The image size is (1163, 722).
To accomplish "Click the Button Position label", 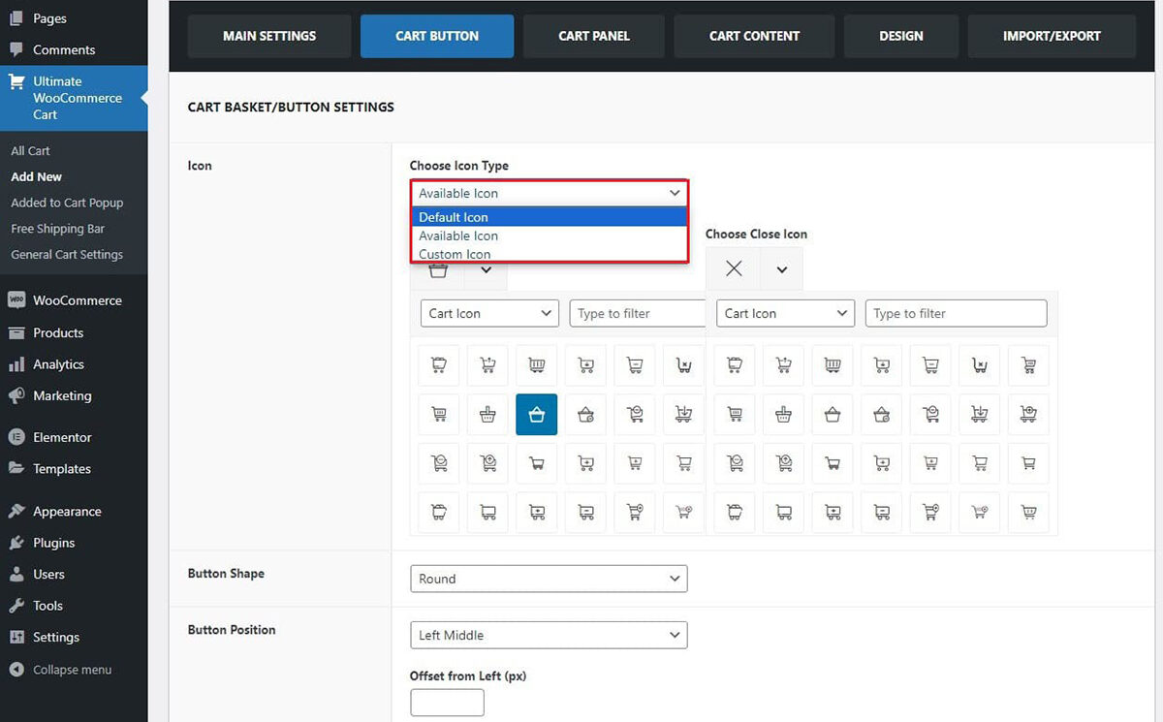I will coord(232,630).
